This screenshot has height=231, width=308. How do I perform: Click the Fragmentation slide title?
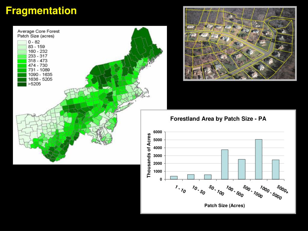pyautogui.click(x=41, y=11)
